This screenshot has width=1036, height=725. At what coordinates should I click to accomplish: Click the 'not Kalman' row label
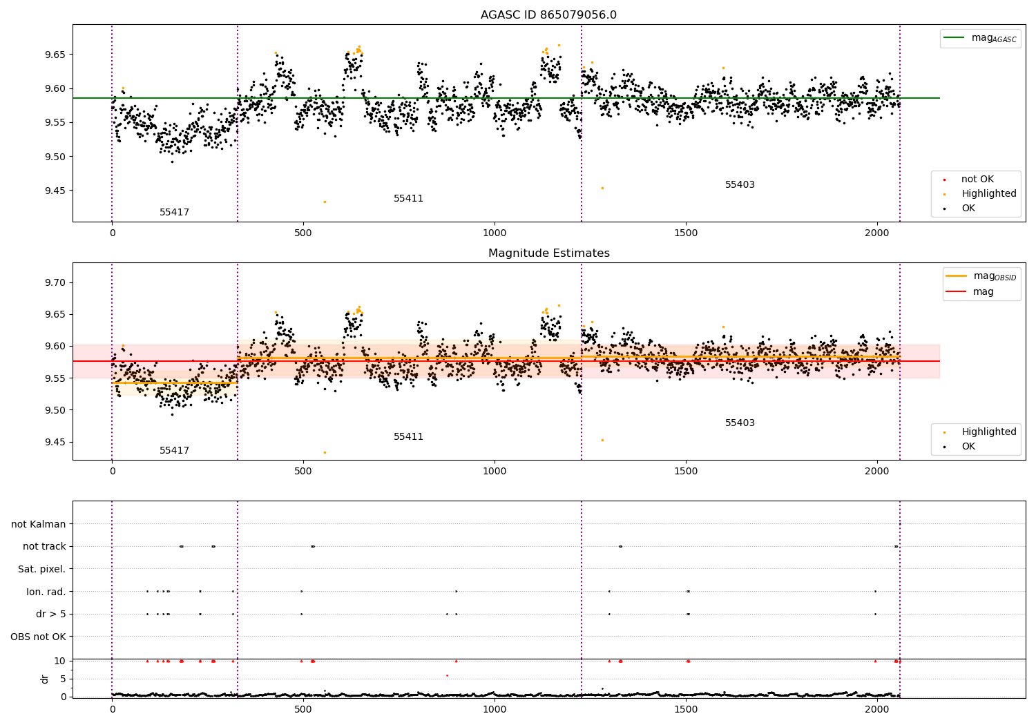click(38, 524)
